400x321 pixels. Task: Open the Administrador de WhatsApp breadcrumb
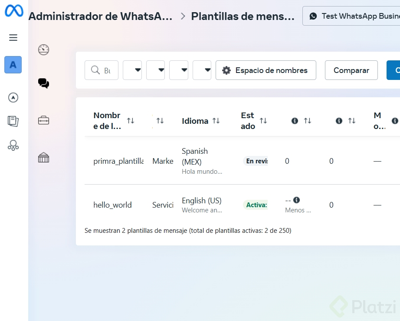coord(100,17)
